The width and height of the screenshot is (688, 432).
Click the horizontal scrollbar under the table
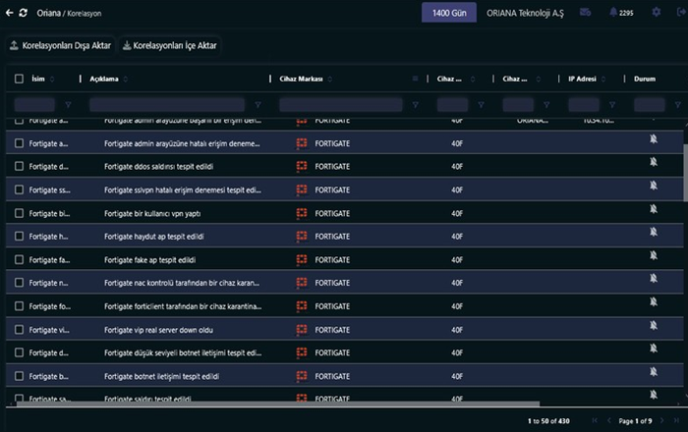278,404
